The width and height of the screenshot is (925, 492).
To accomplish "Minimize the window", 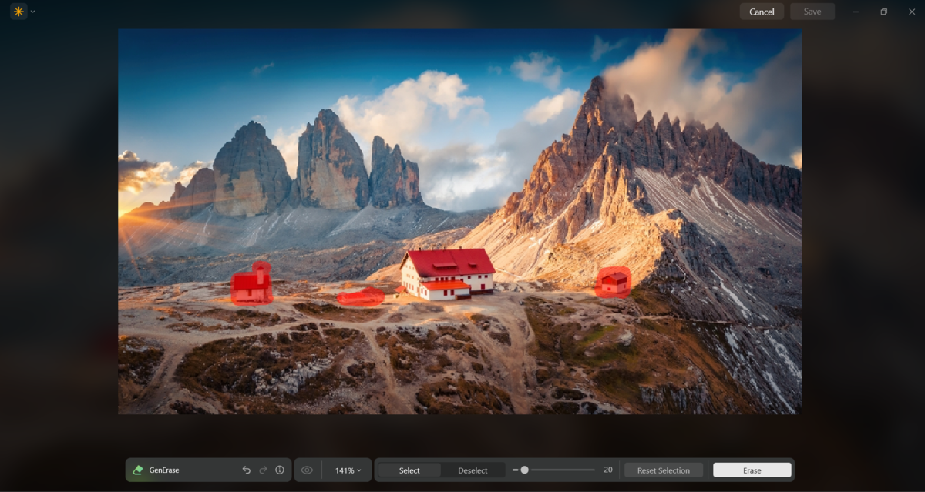I will pos(856,12).
